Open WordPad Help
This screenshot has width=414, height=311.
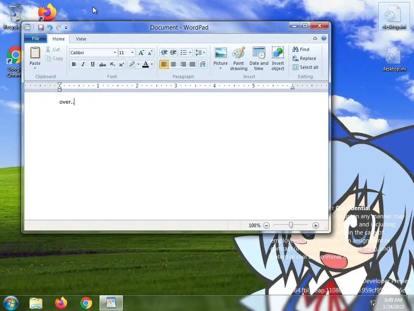[x=324, y=38]
